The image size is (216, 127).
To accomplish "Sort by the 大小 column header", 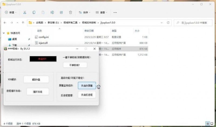I will click(x=137, y=31).
